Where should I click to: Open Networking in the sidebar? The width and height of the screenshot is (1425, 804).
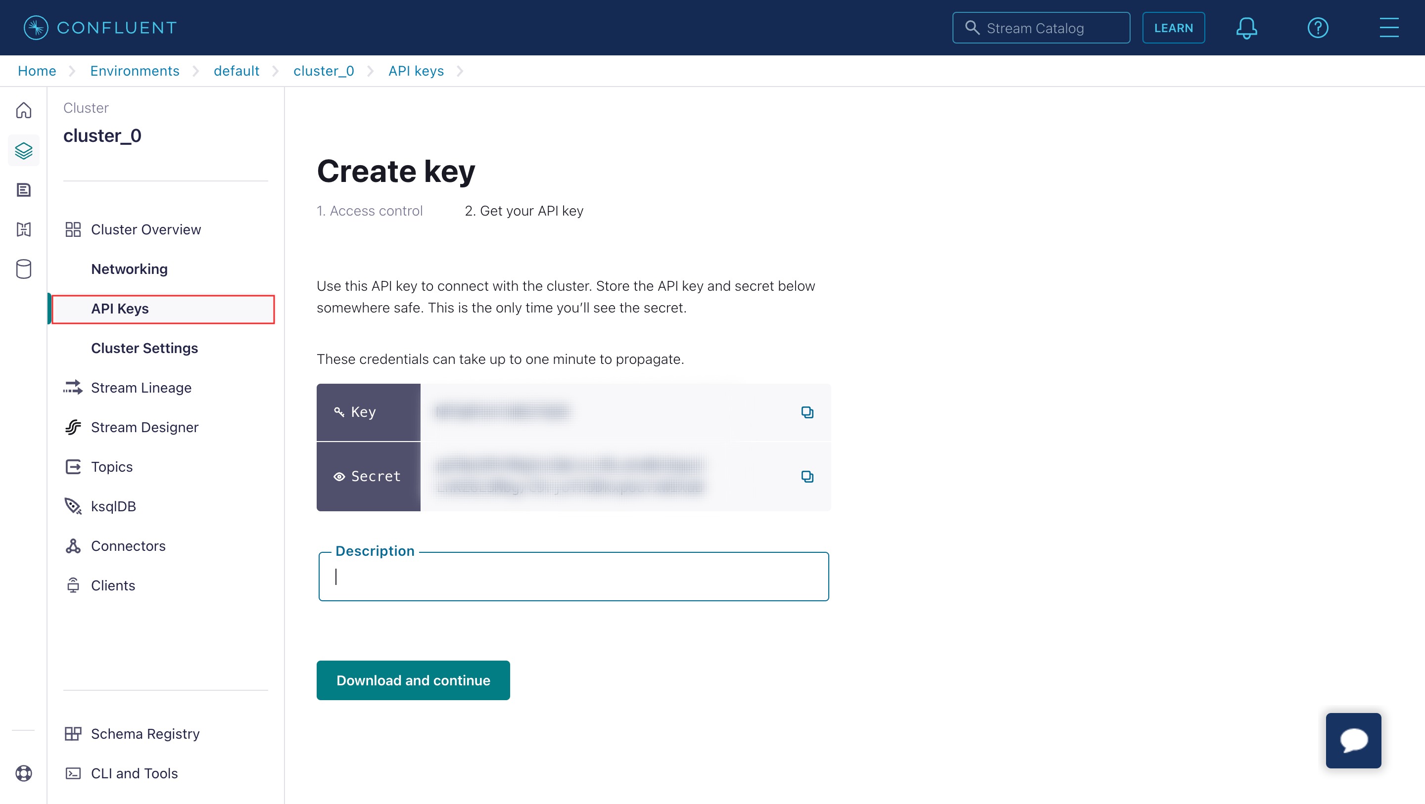point(129,269)
